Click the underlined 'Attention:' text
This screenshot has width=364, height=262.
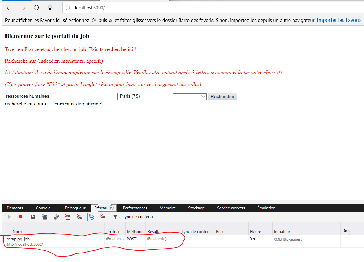[23, 73]
